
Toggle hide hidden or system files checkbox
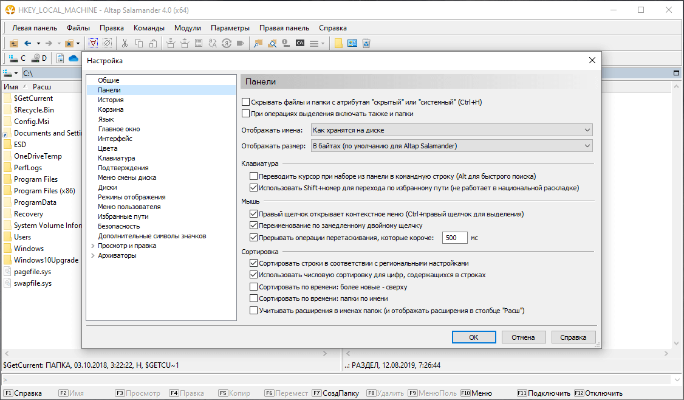point(245,102)
